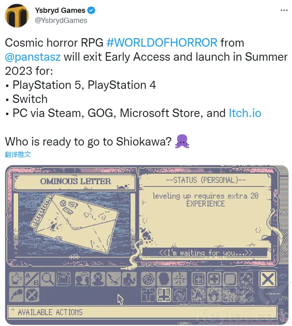Click the "I'm waiting for you..." message bar

tap(205, 252)
